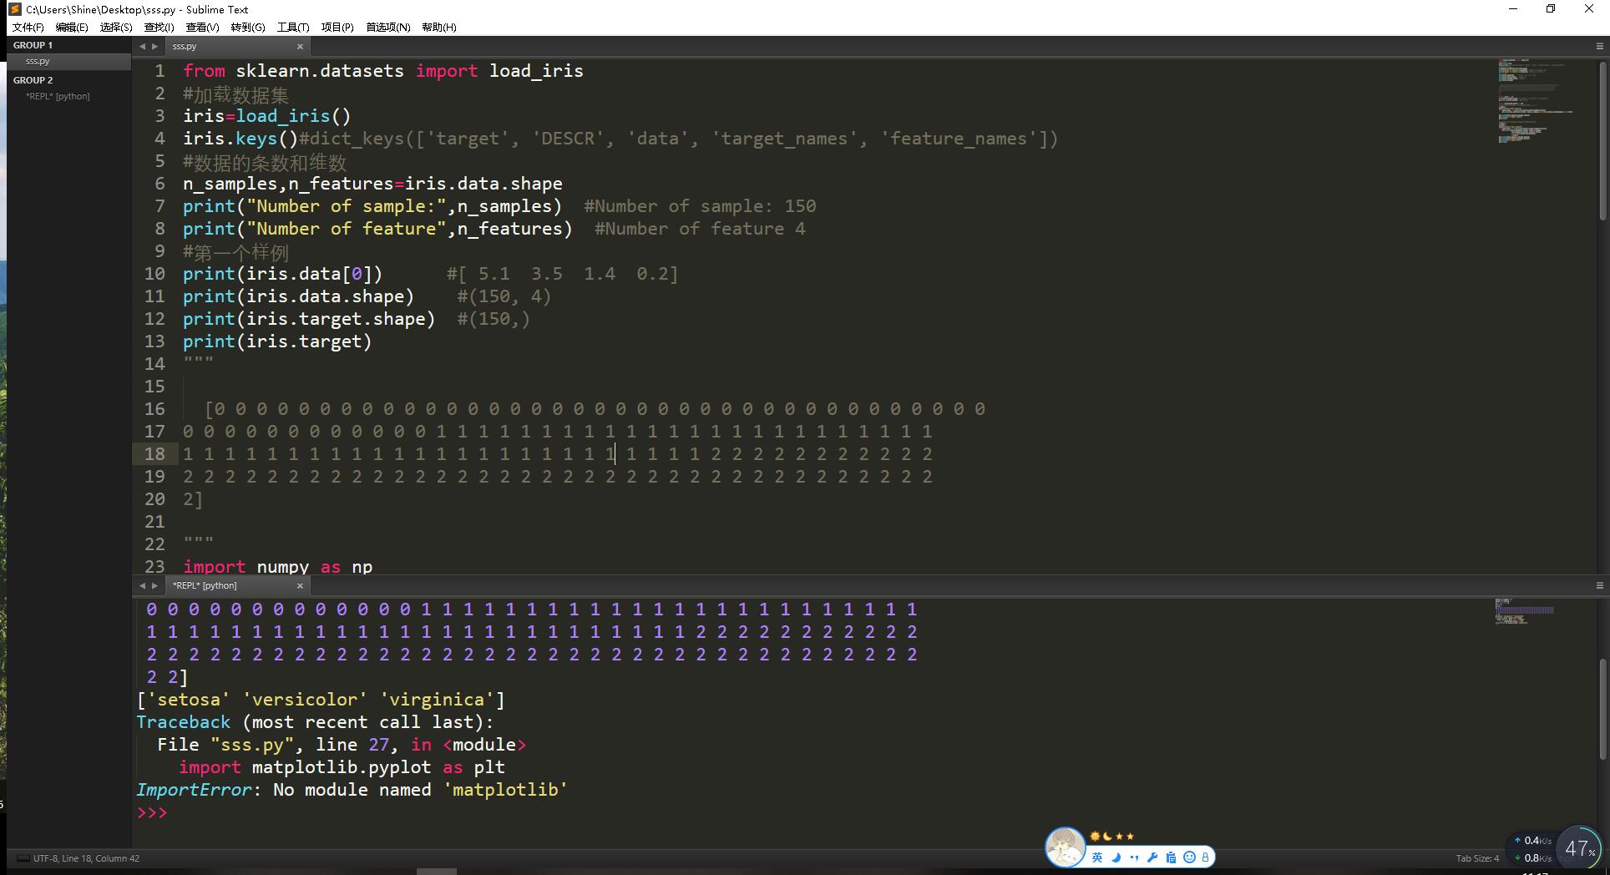The image size is (1610, 875).
Task: Switch to the *REPL* [python] tab
Action: pyautogui.click(x=205, y=585)
